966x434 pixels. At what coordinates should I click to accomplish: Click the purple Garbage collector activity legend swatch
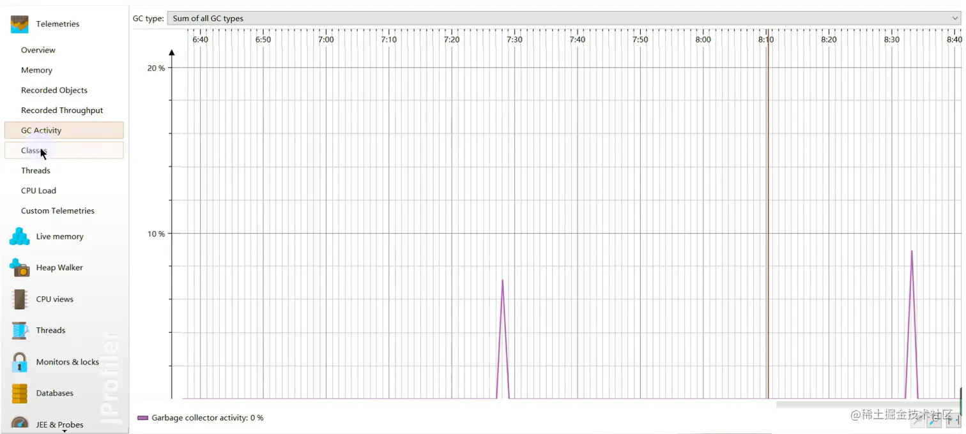(143, 418)
